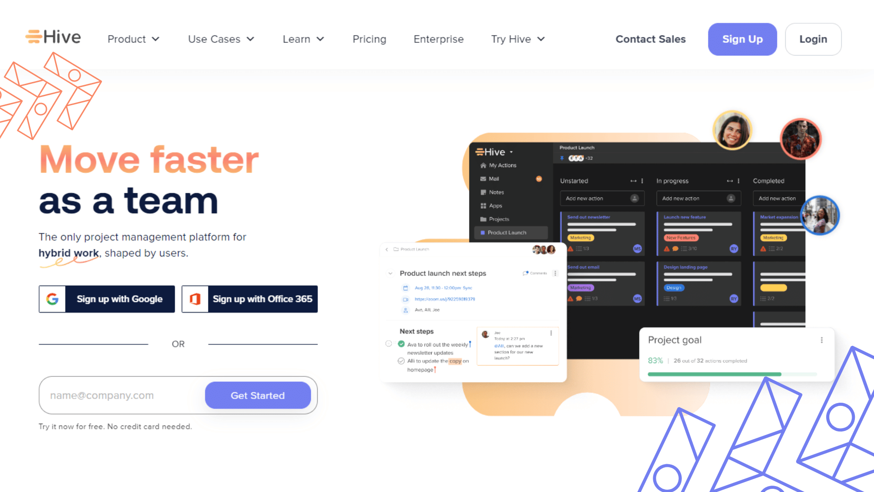Click the Contact Sales link
Viewport: 874px width, 492px height.
tap(650, 39)
